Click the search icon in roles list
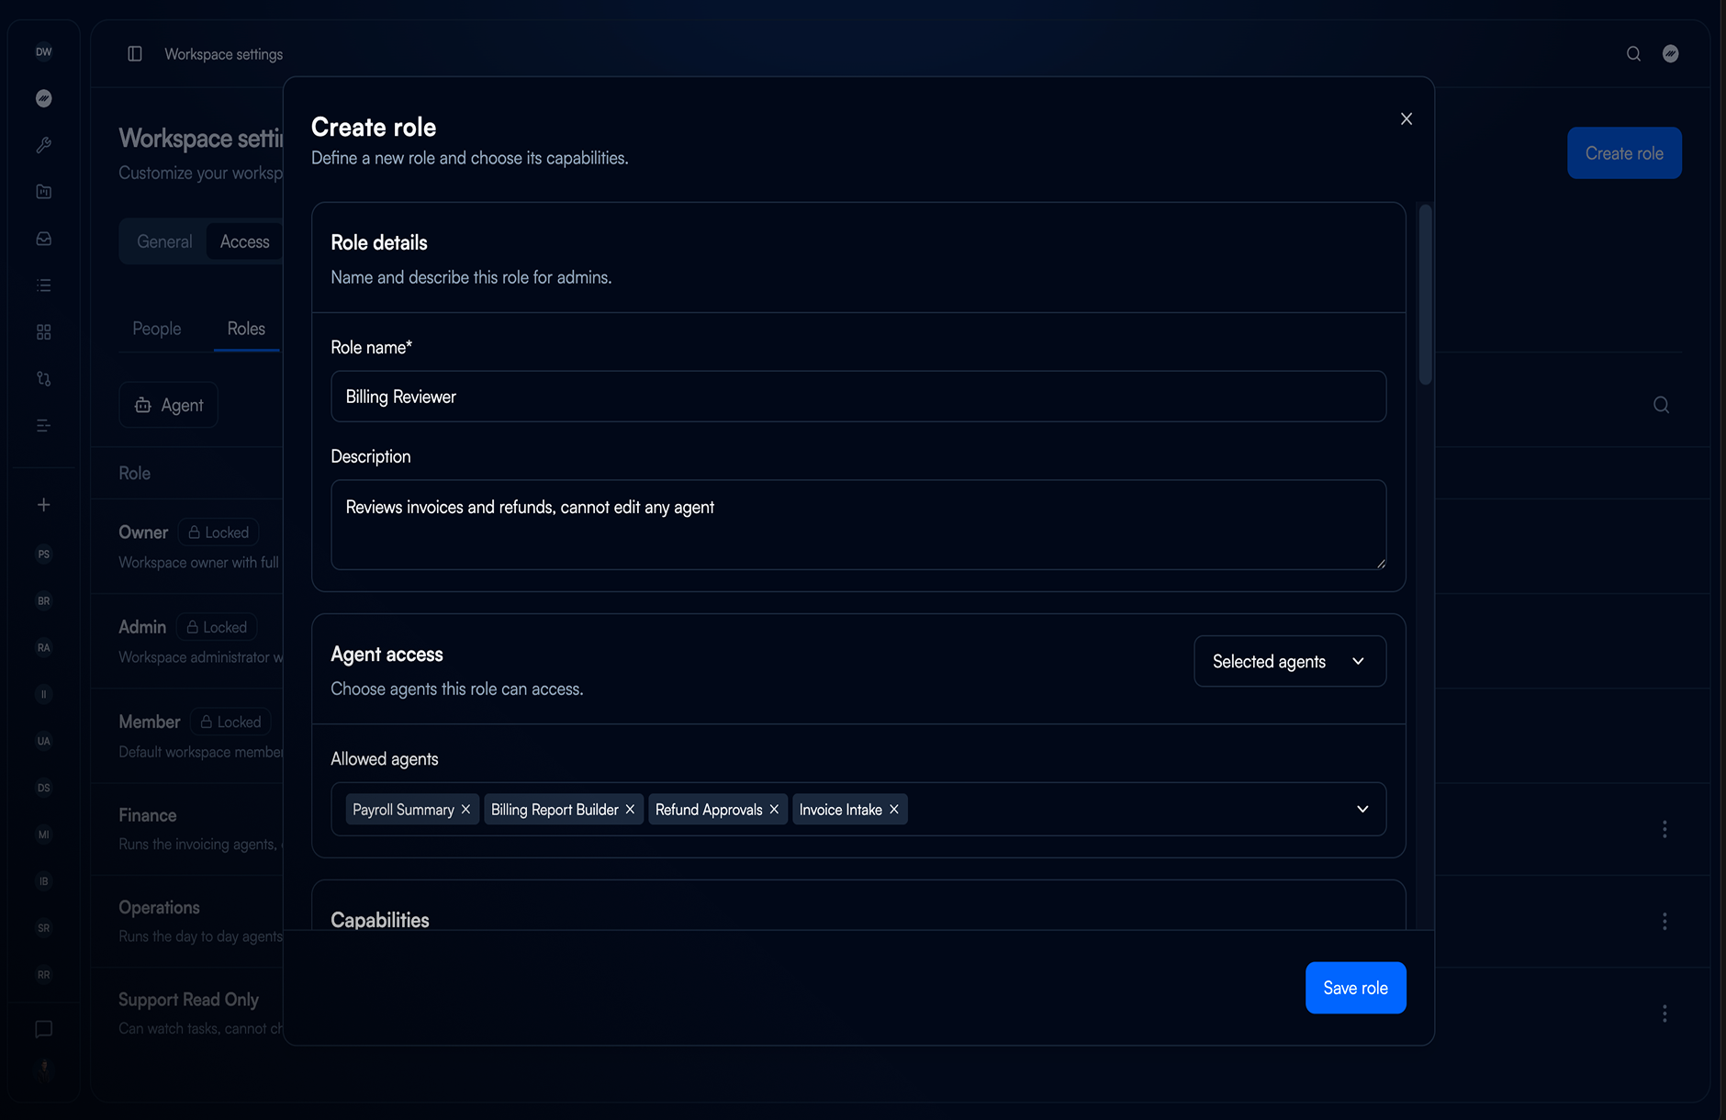This screenshot has width=1726, height=1120. (x=1662, y=405)
